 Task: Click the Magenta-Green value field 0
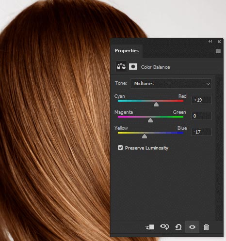click(x=201, y=116)
